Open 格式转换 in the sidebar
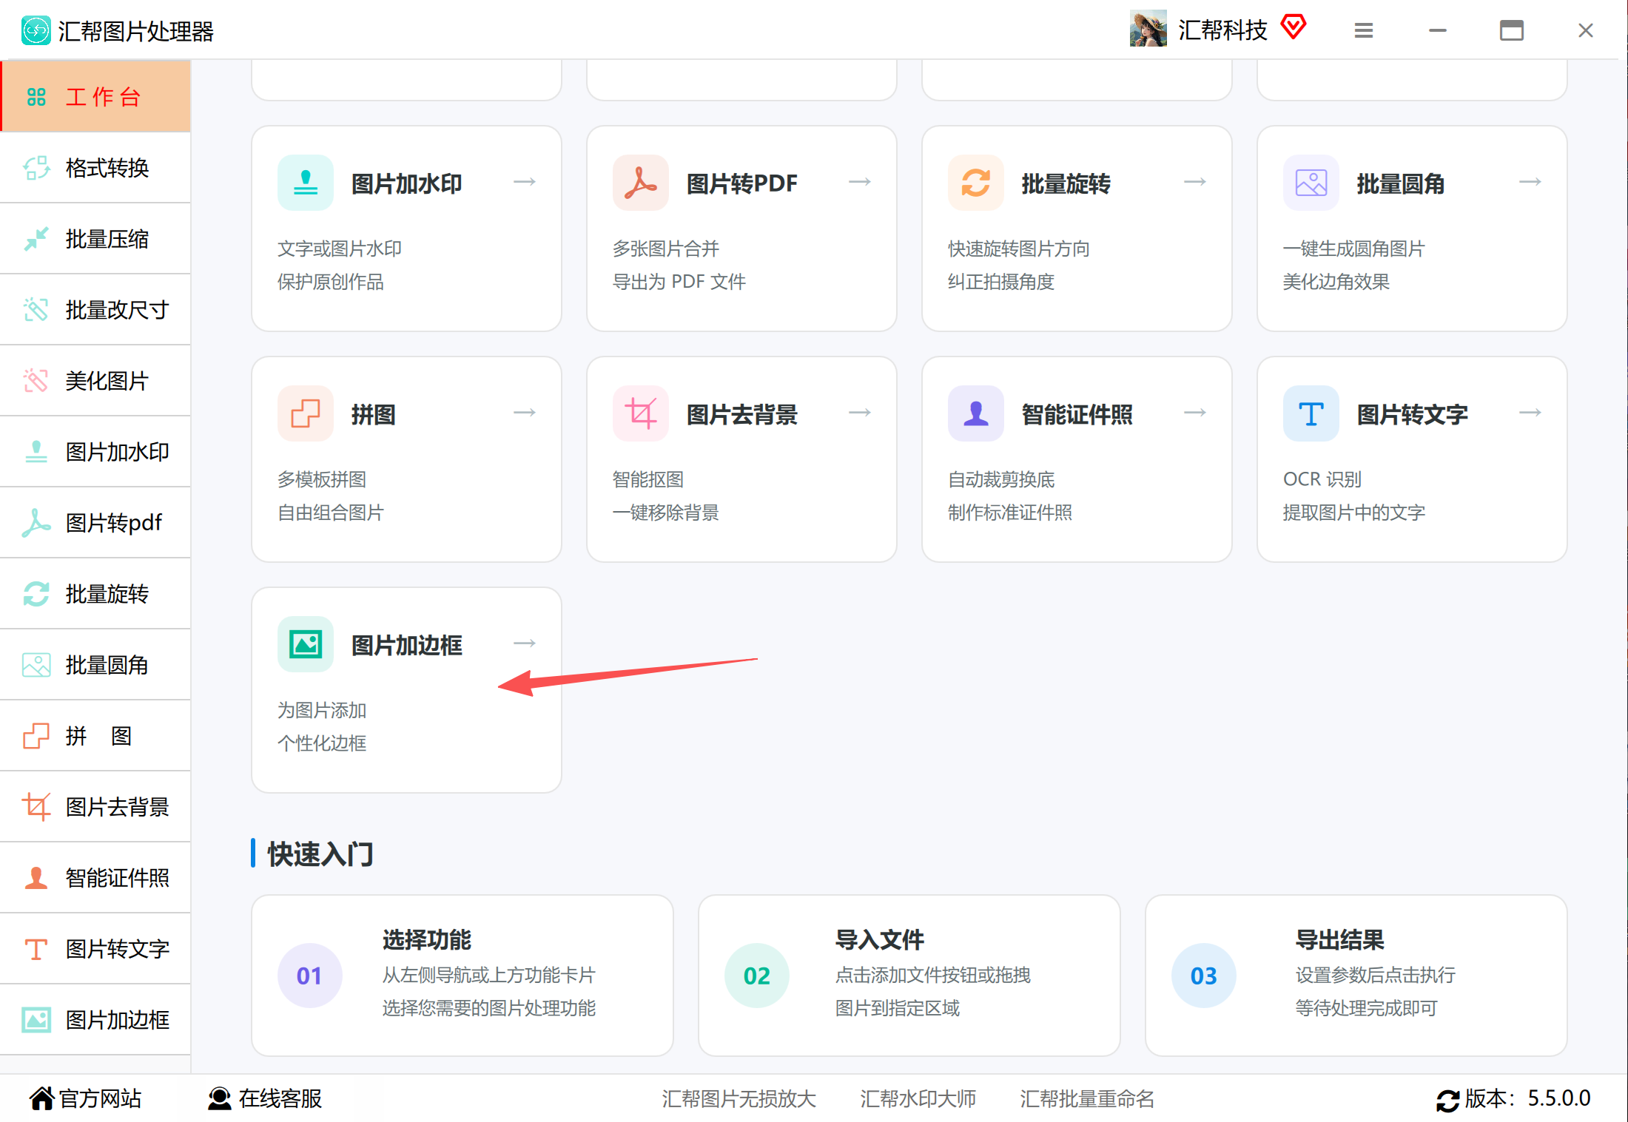 point(95,168)
